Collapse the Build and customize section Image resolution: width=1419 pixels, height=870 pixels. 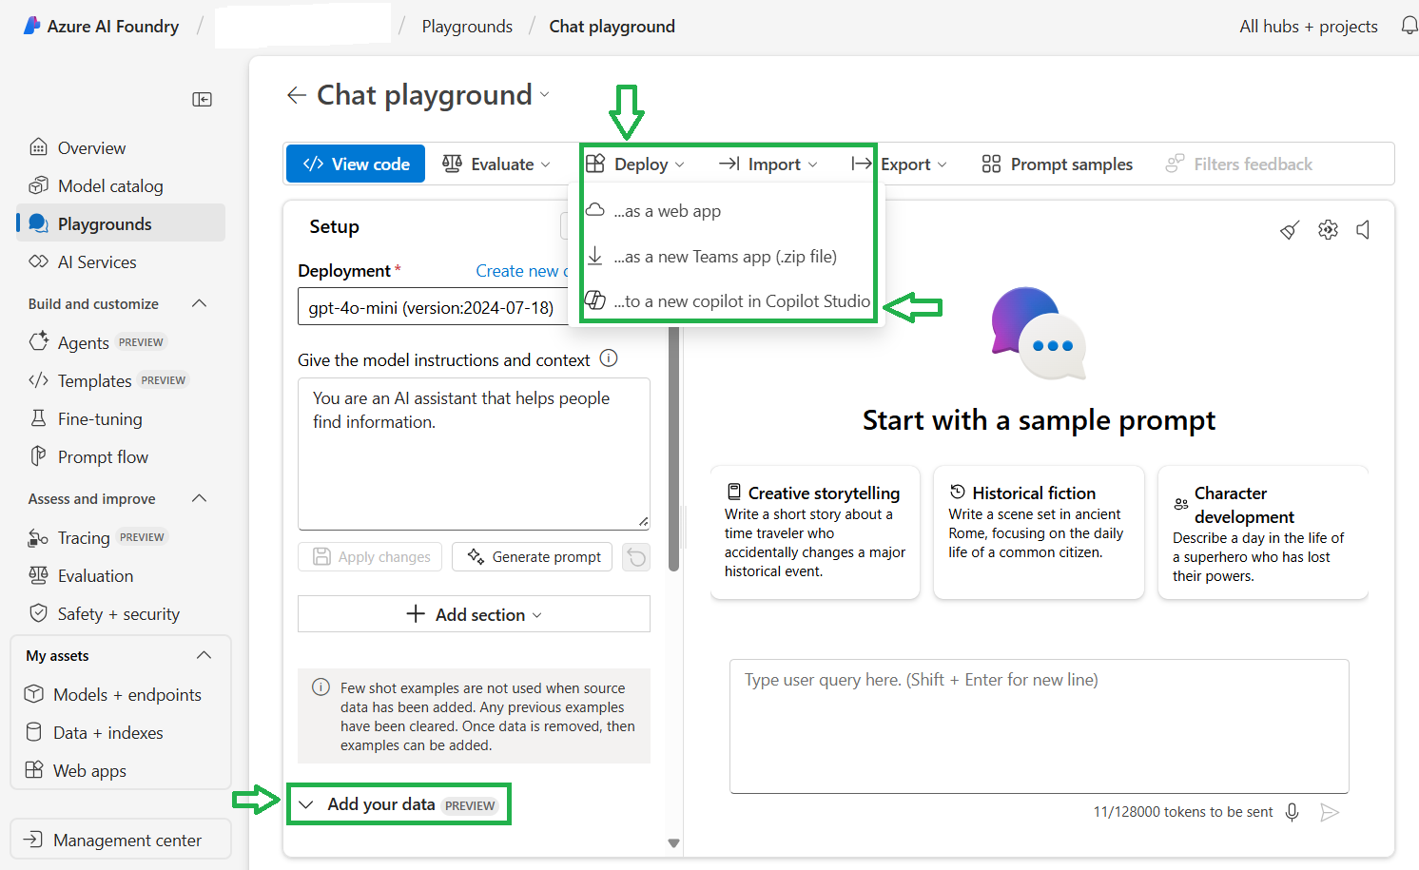click(200, 303)
